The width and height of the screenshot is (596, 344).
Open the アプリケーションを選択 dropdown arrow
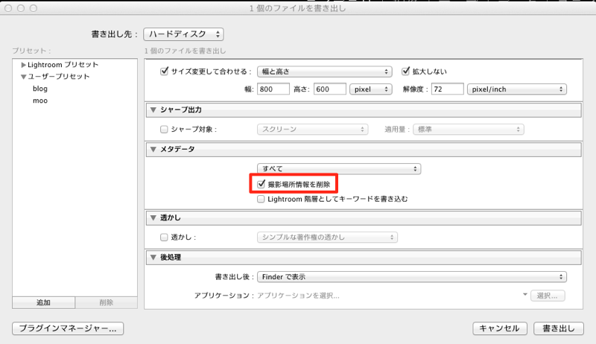point(525,295)
